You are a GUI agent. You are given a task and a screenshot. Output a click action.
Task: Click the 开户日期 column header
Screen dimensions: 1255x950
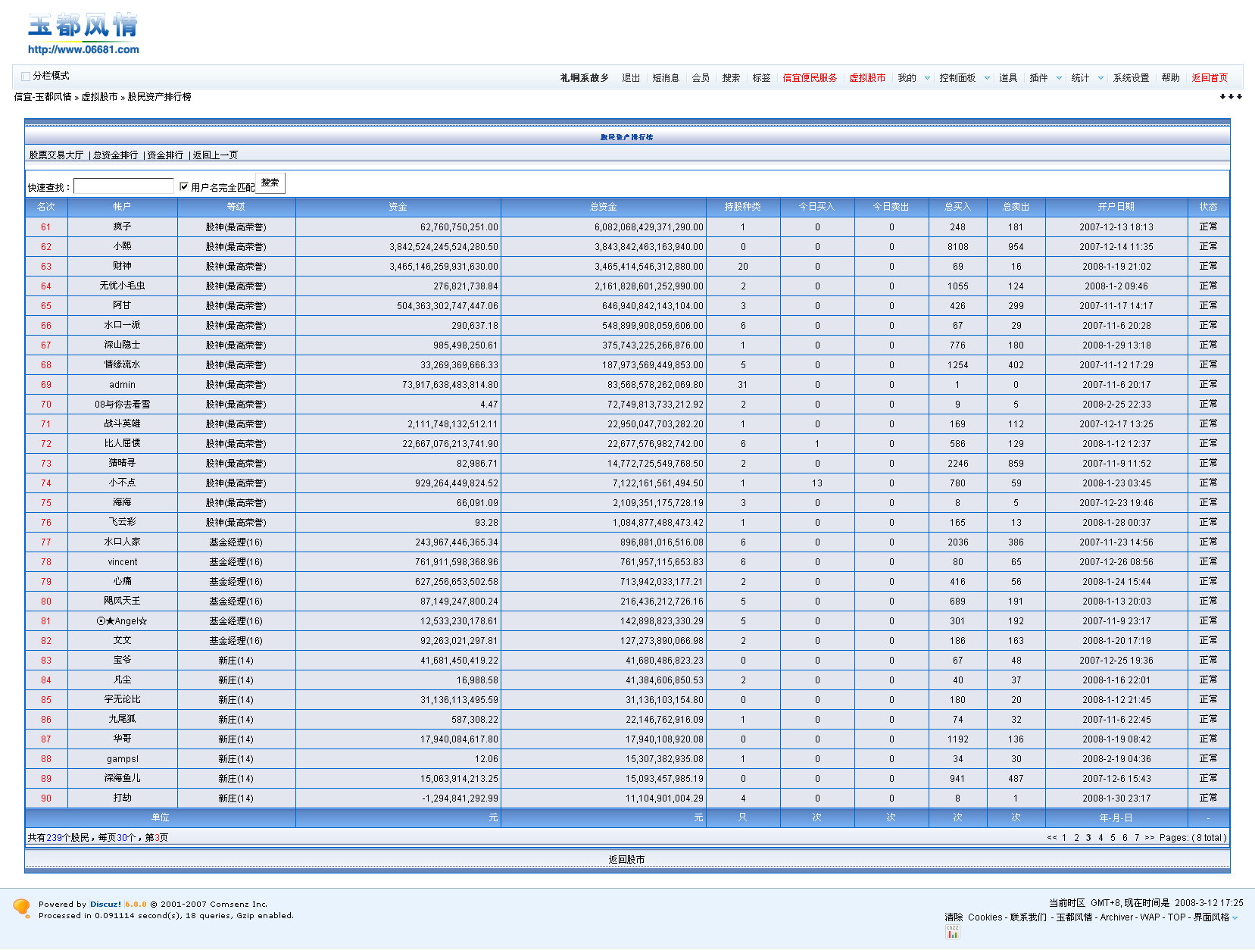pos(1116,207)
